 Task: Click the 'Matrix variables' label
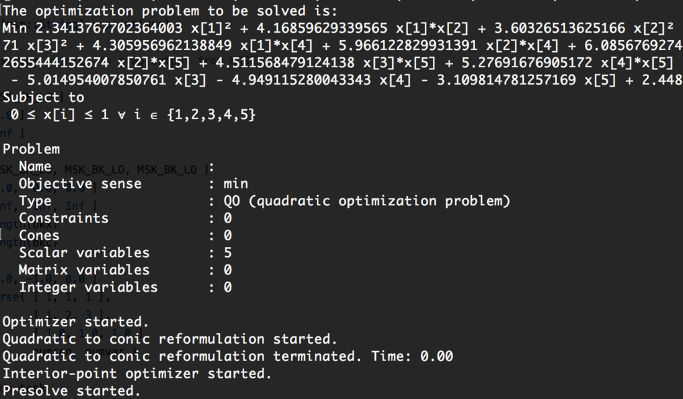(84, 270)
